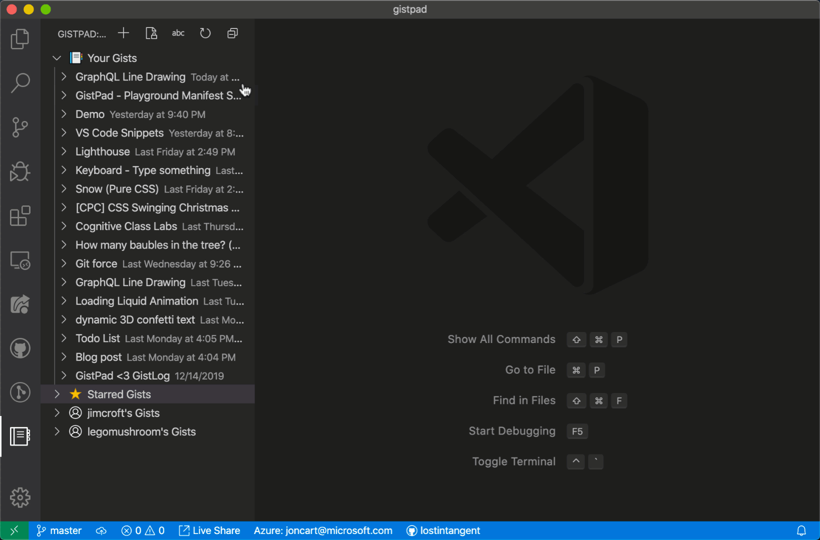Screen dimensions: 820x540
Task: Open the GitHub activity bar icon
Action: [20, 348]
